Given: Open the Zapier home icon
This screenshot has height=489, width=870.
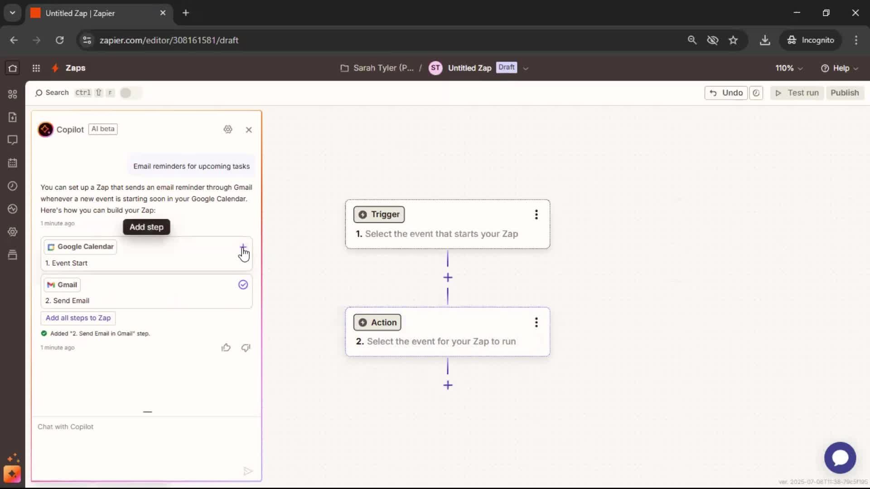Looking at the screenshot, I should click(13, 68).
